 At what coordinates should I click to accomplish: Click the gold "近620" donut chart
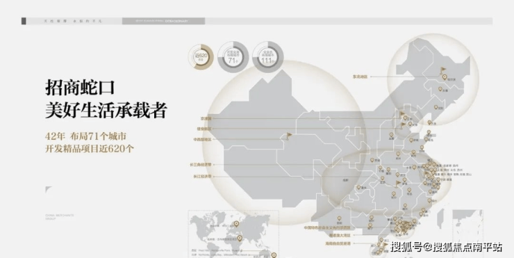[x=201, y=57]
